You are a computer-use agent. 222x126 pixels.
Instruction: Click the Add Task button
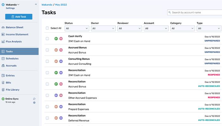pos(19,17)
